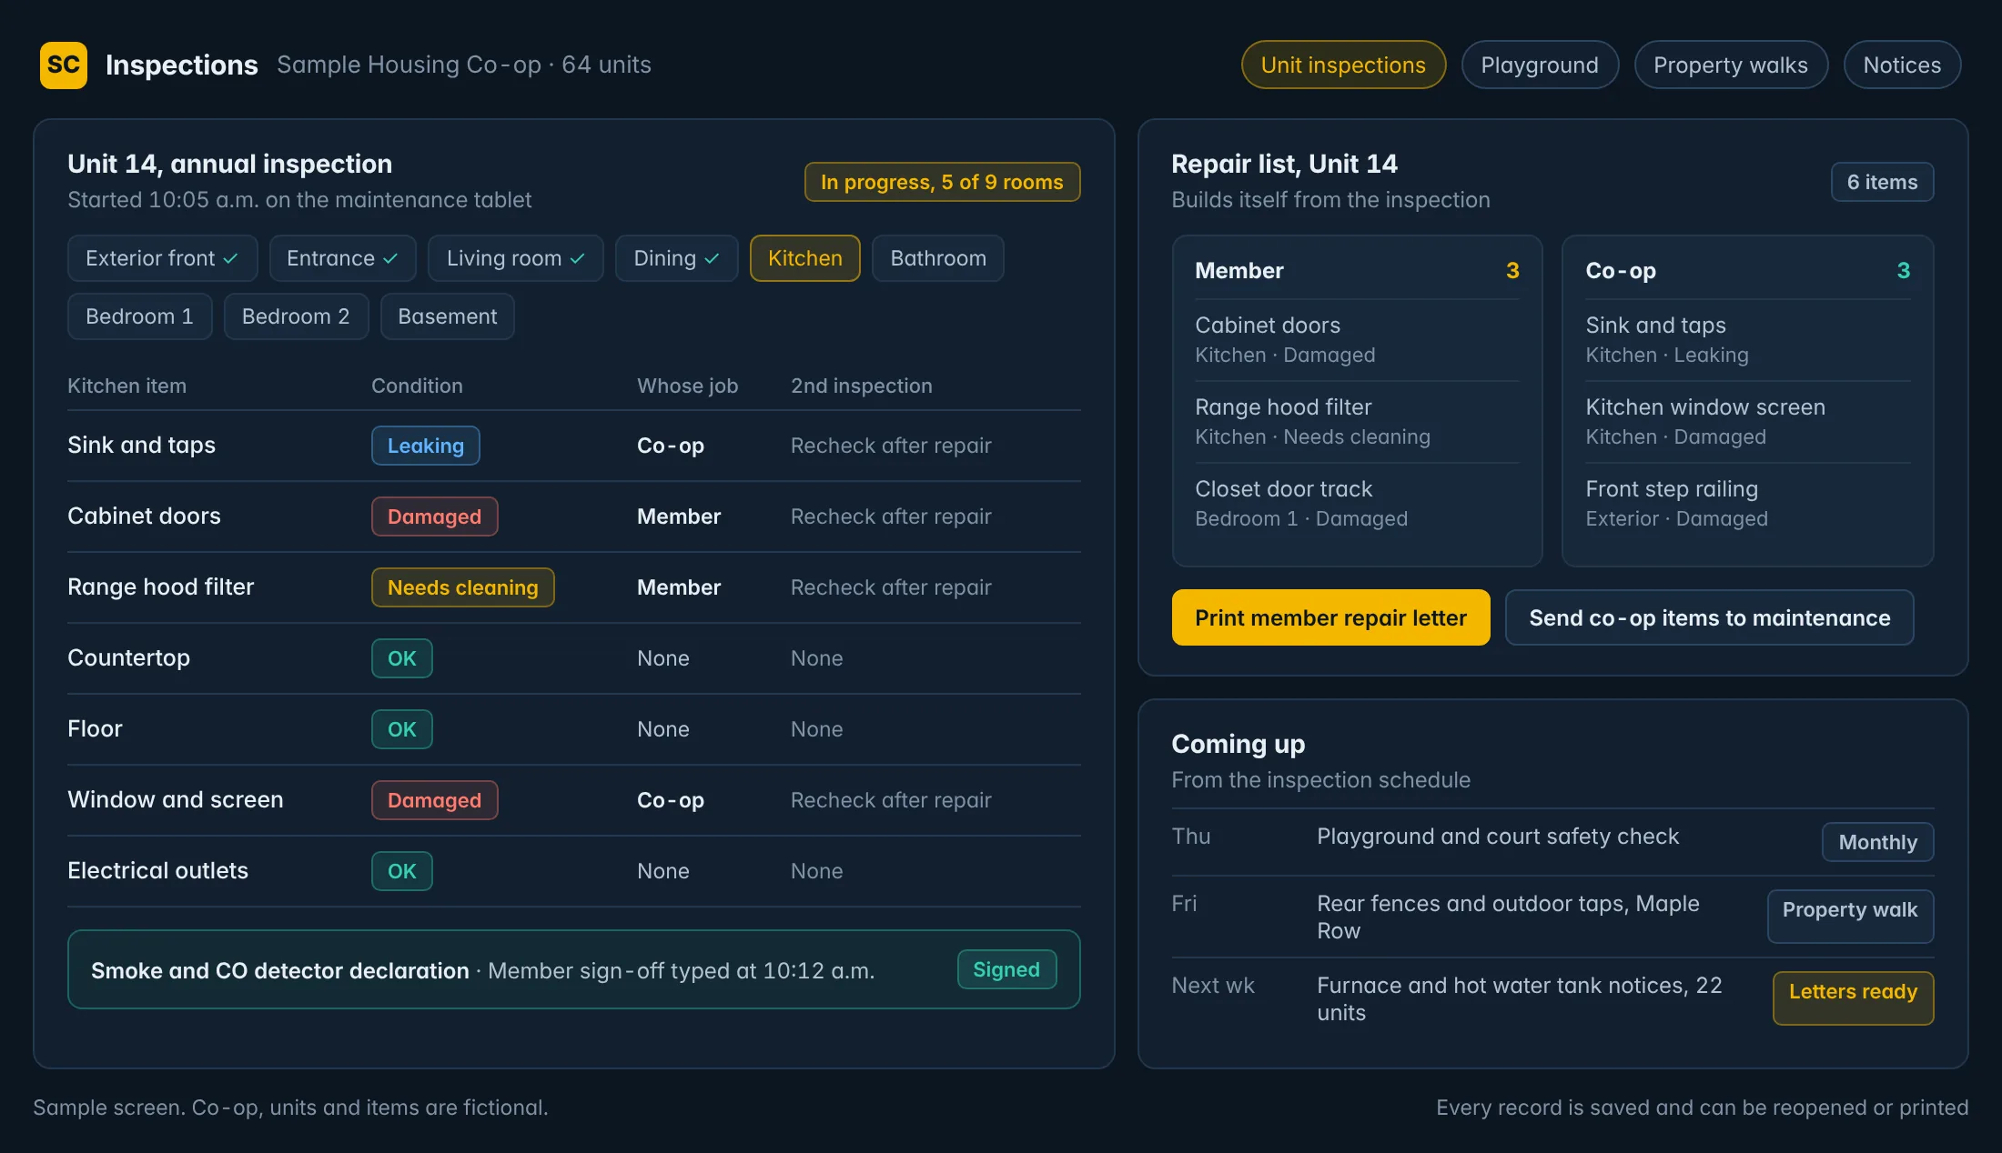2002x1153 pixels.
Task: Select Closet door track in Member list
Action: click(1357, 503)
